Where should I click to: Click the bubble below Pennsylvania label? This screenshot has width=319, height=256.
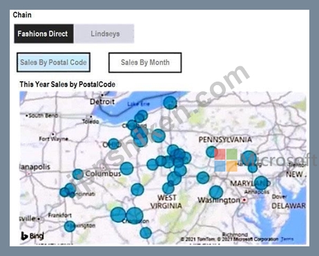212,152
